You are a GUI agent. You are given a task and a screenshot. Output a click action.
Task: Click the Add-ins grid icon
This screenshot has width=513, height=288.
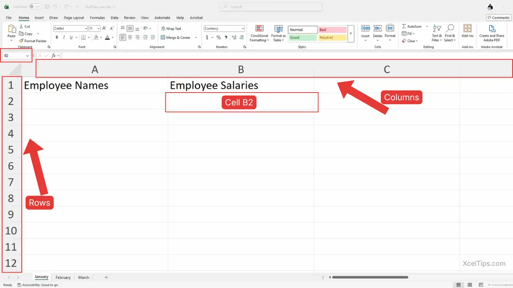467,29
